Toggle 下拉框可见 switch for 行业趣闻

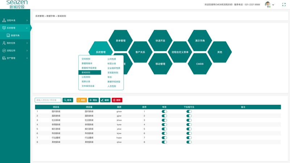(189, 138)
